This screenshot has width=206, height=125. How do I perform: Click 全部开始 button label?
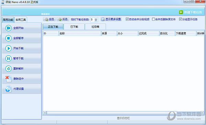pyautogui.click(x=19, y=28)
